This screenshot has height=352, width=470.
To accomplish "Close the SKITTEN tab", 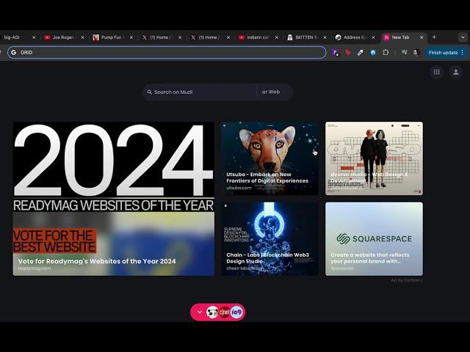I will [x=325, y=37].
